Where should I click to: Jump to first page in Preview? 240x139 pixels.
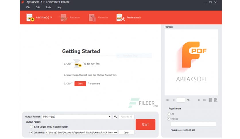pyautogui.click(x=168, y=100)
